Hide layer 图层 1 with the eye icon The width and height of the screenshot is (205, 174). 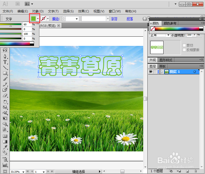pyautogui.click(x=151, y=72)
